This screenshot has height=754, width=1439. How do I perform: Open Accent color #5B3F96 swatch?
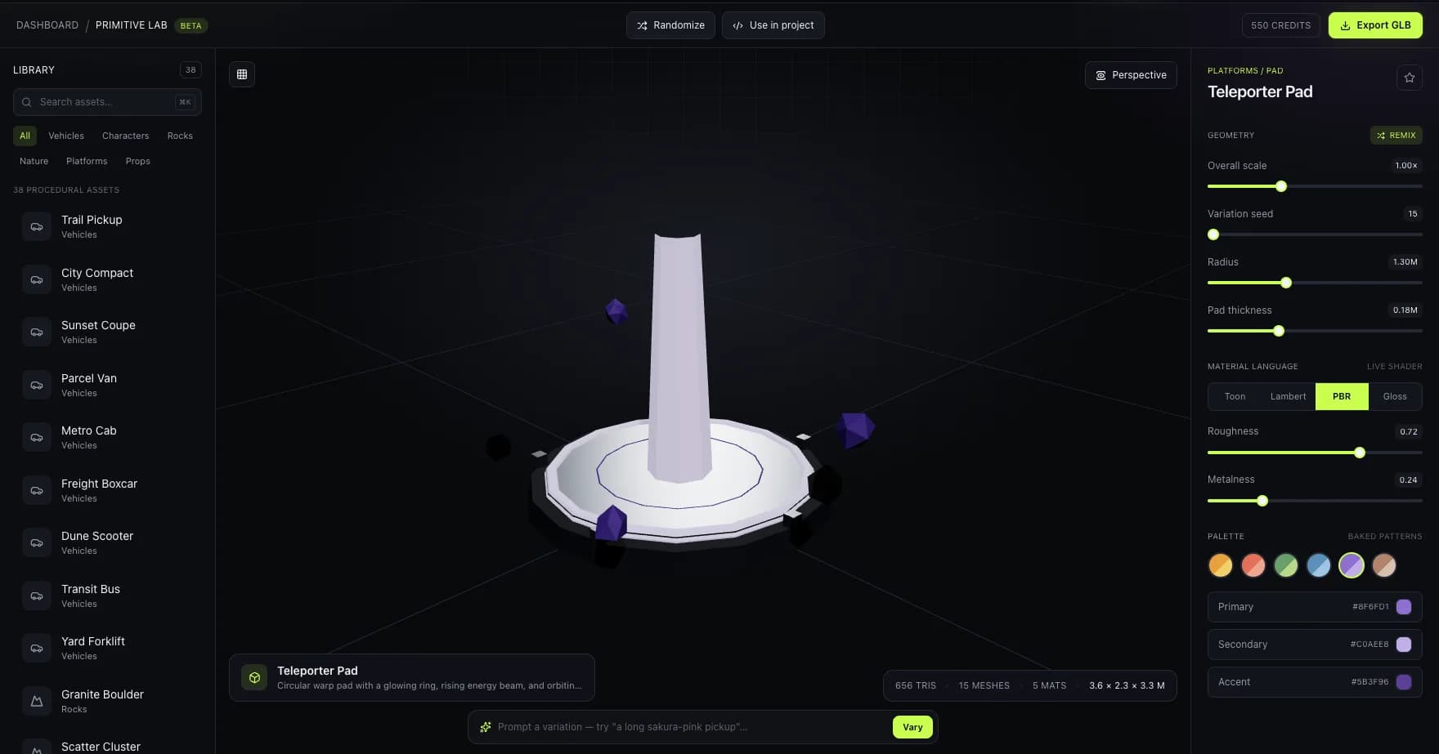click(1404, 682)
